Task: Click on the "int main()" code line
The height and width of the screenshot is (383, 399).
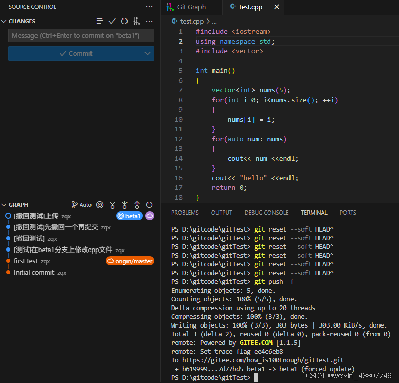Action: [x=215, y=71]
